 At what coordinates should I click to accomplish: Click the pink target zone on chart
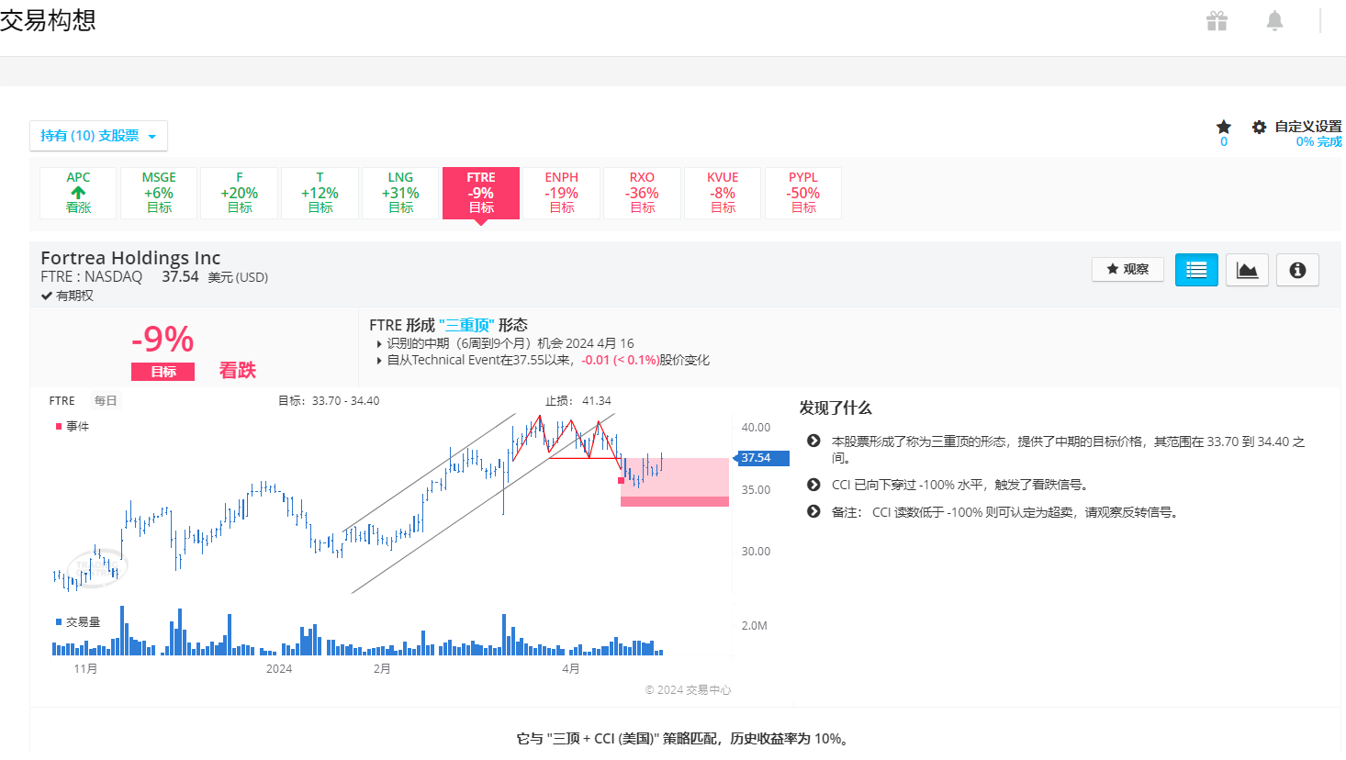(x=675, y=481)
